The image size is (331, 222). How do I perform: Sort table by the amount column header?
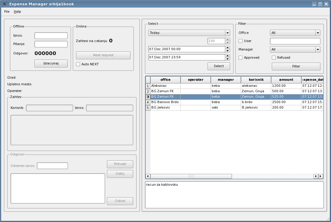[x=286, y=80]
